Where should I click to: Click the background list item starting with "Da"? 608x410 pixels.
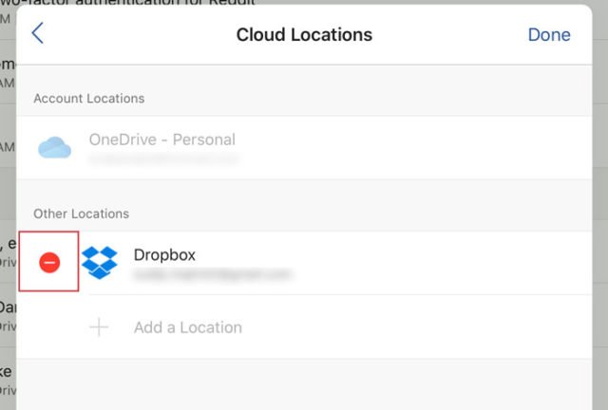tap(8, 307)
